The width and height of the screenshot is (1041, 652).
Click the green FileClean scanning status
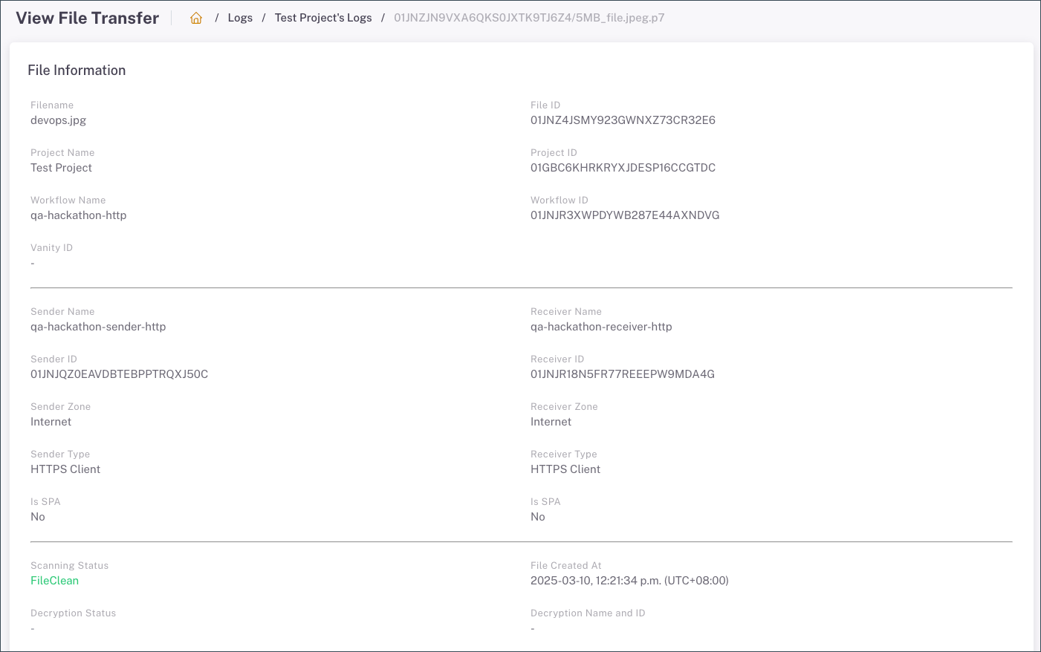click(54, 581)
